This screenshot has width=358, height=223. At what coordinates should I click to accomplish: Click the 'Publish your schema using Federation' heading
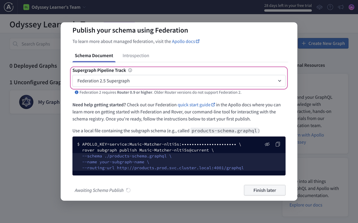[130, 30]
